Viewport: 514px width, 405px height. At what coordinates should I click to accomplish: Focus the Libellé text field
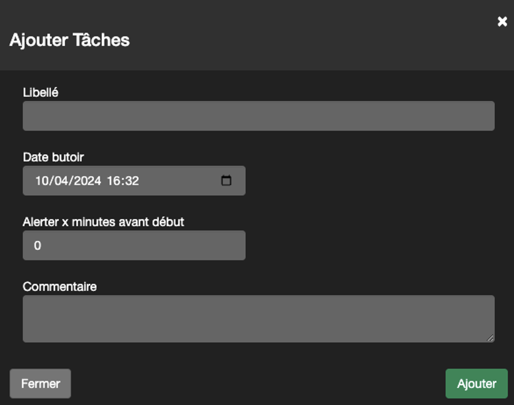click(259, 116)
